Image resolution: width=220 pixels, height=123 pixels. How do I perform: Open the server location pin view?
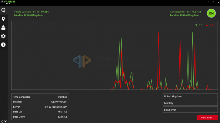tap(3, 19)
